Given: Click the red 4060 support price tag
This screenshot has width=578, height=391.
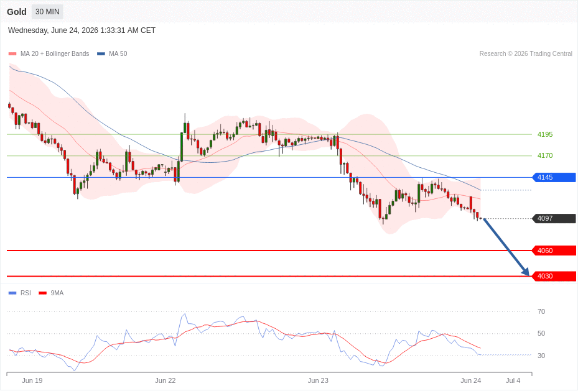Looking at the screenshot, I should pos(554,251).
